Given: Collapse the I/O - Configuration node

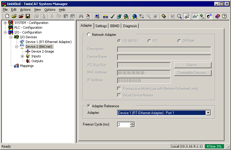Looking at the screenshot, I should [5, 32].
